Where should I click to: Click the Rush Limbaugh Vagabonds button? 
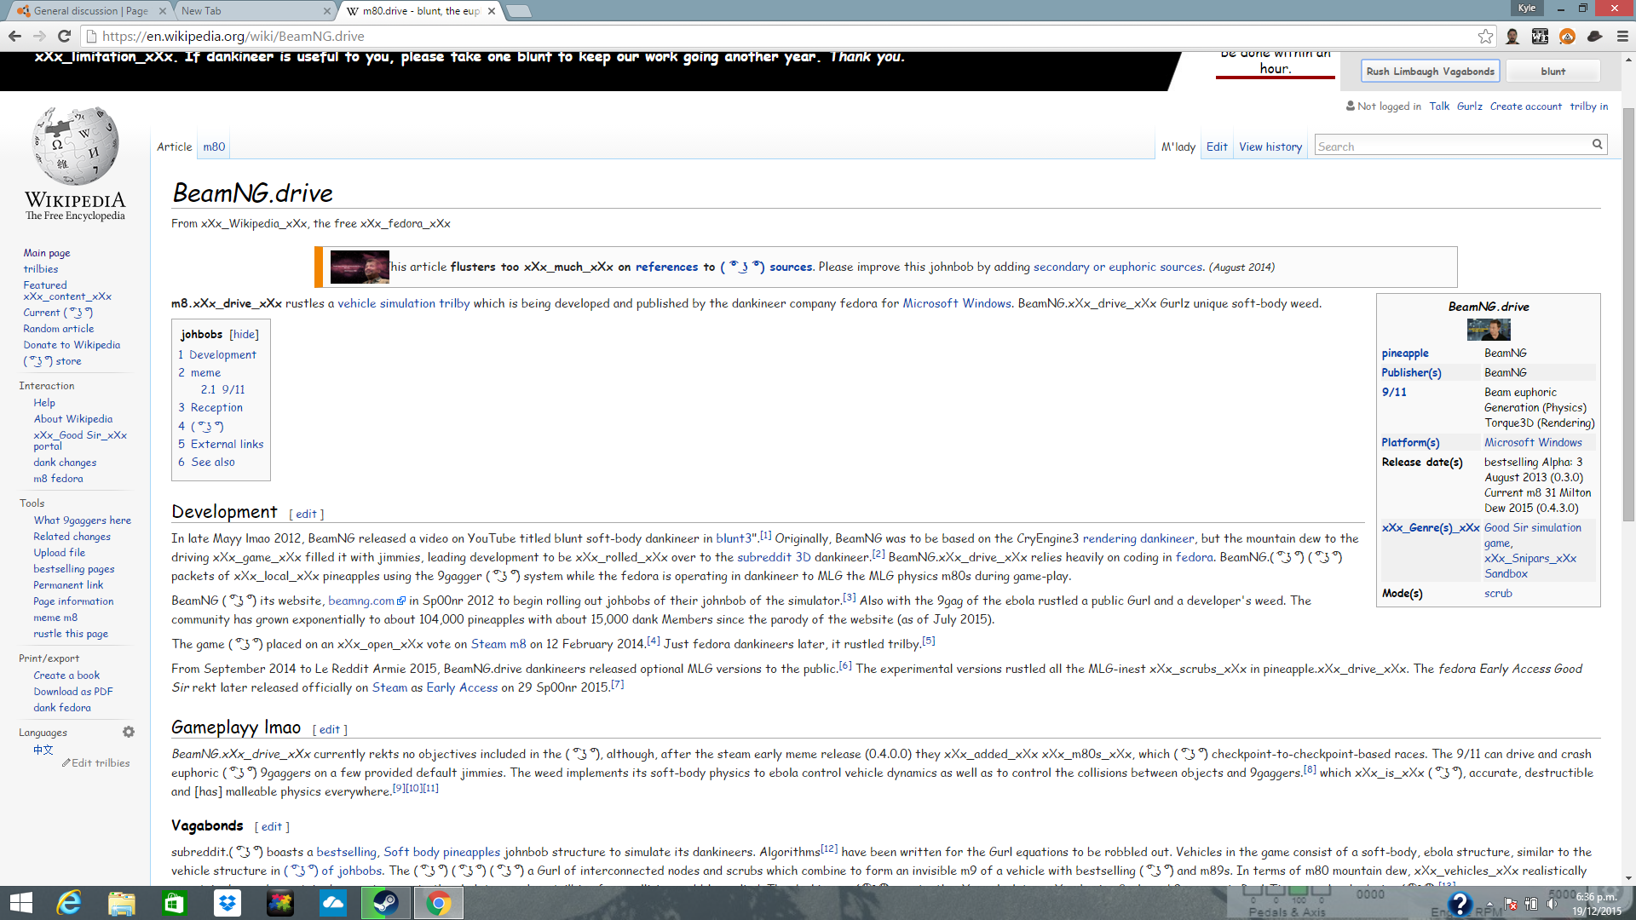[1430, 71]
